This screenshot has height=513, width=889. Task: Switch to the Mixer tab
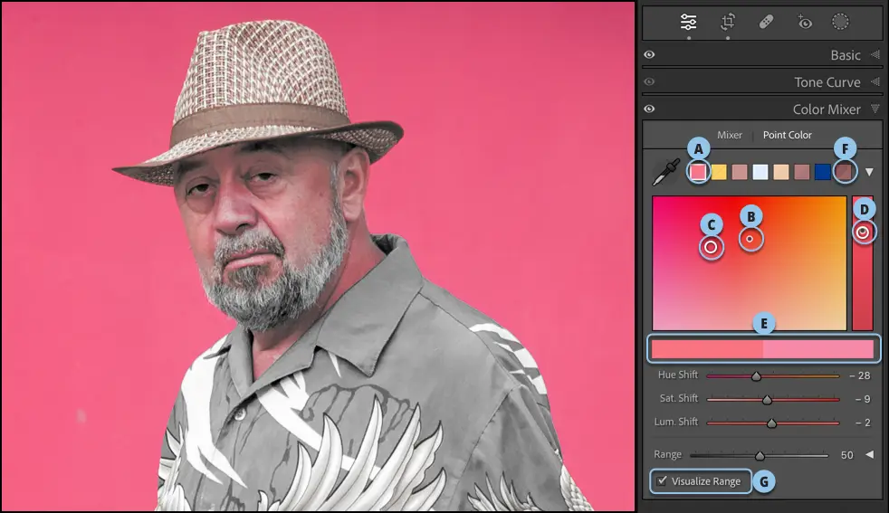[729, 135]
